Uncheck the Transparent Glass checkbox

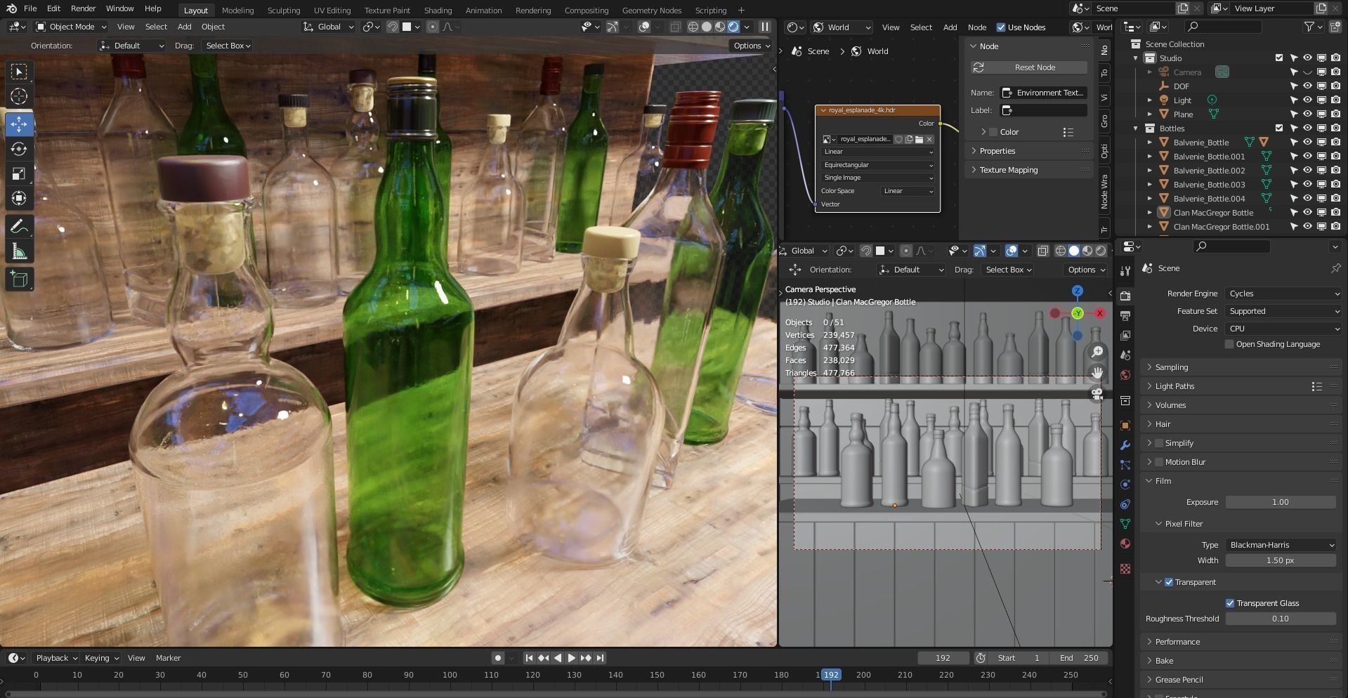tap(1230, 603)
